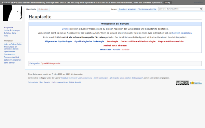Open the Druckversion link

point(10,54)
